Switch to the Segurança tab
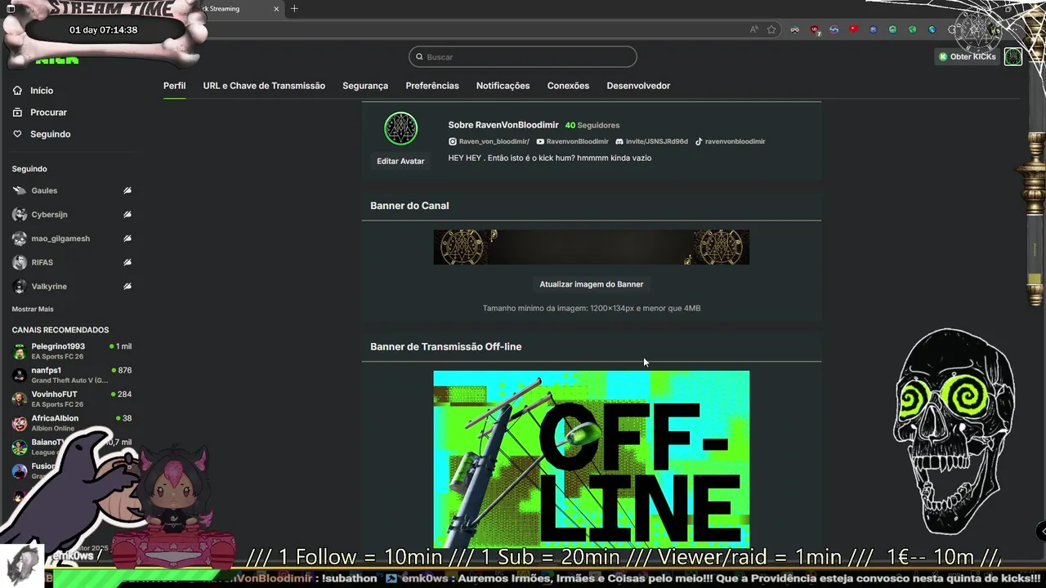Viewport: 1046px width, 588px height. (x=365, y=86)
